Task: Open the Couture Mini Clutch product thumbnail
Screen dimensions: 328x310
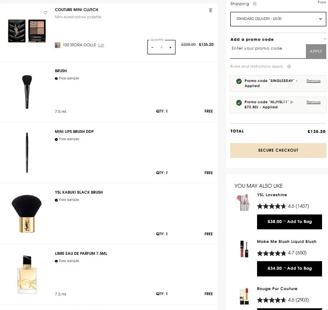Action: (x=27, y=31)
